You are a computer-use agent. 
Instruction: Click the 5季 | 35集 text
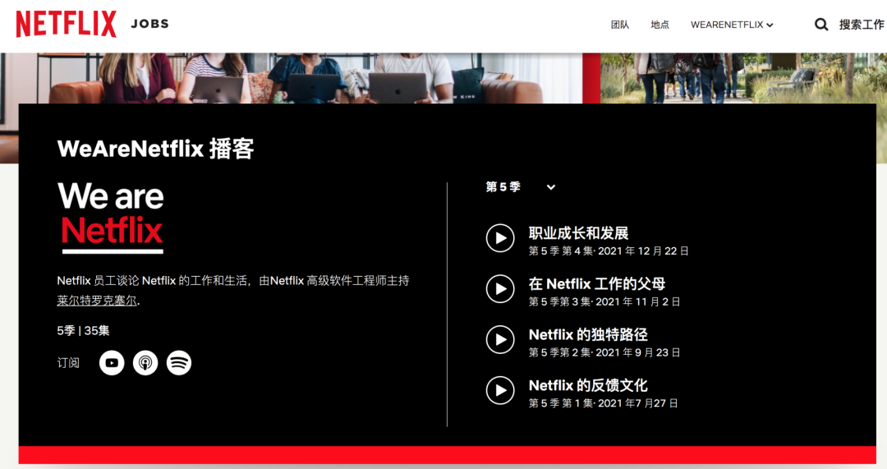click(83, 331)
